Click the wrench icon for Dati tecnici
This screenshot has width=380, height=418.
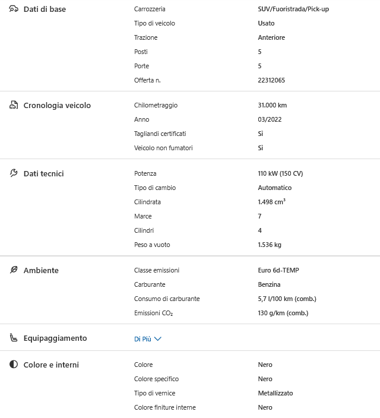(x=14, y=173)
